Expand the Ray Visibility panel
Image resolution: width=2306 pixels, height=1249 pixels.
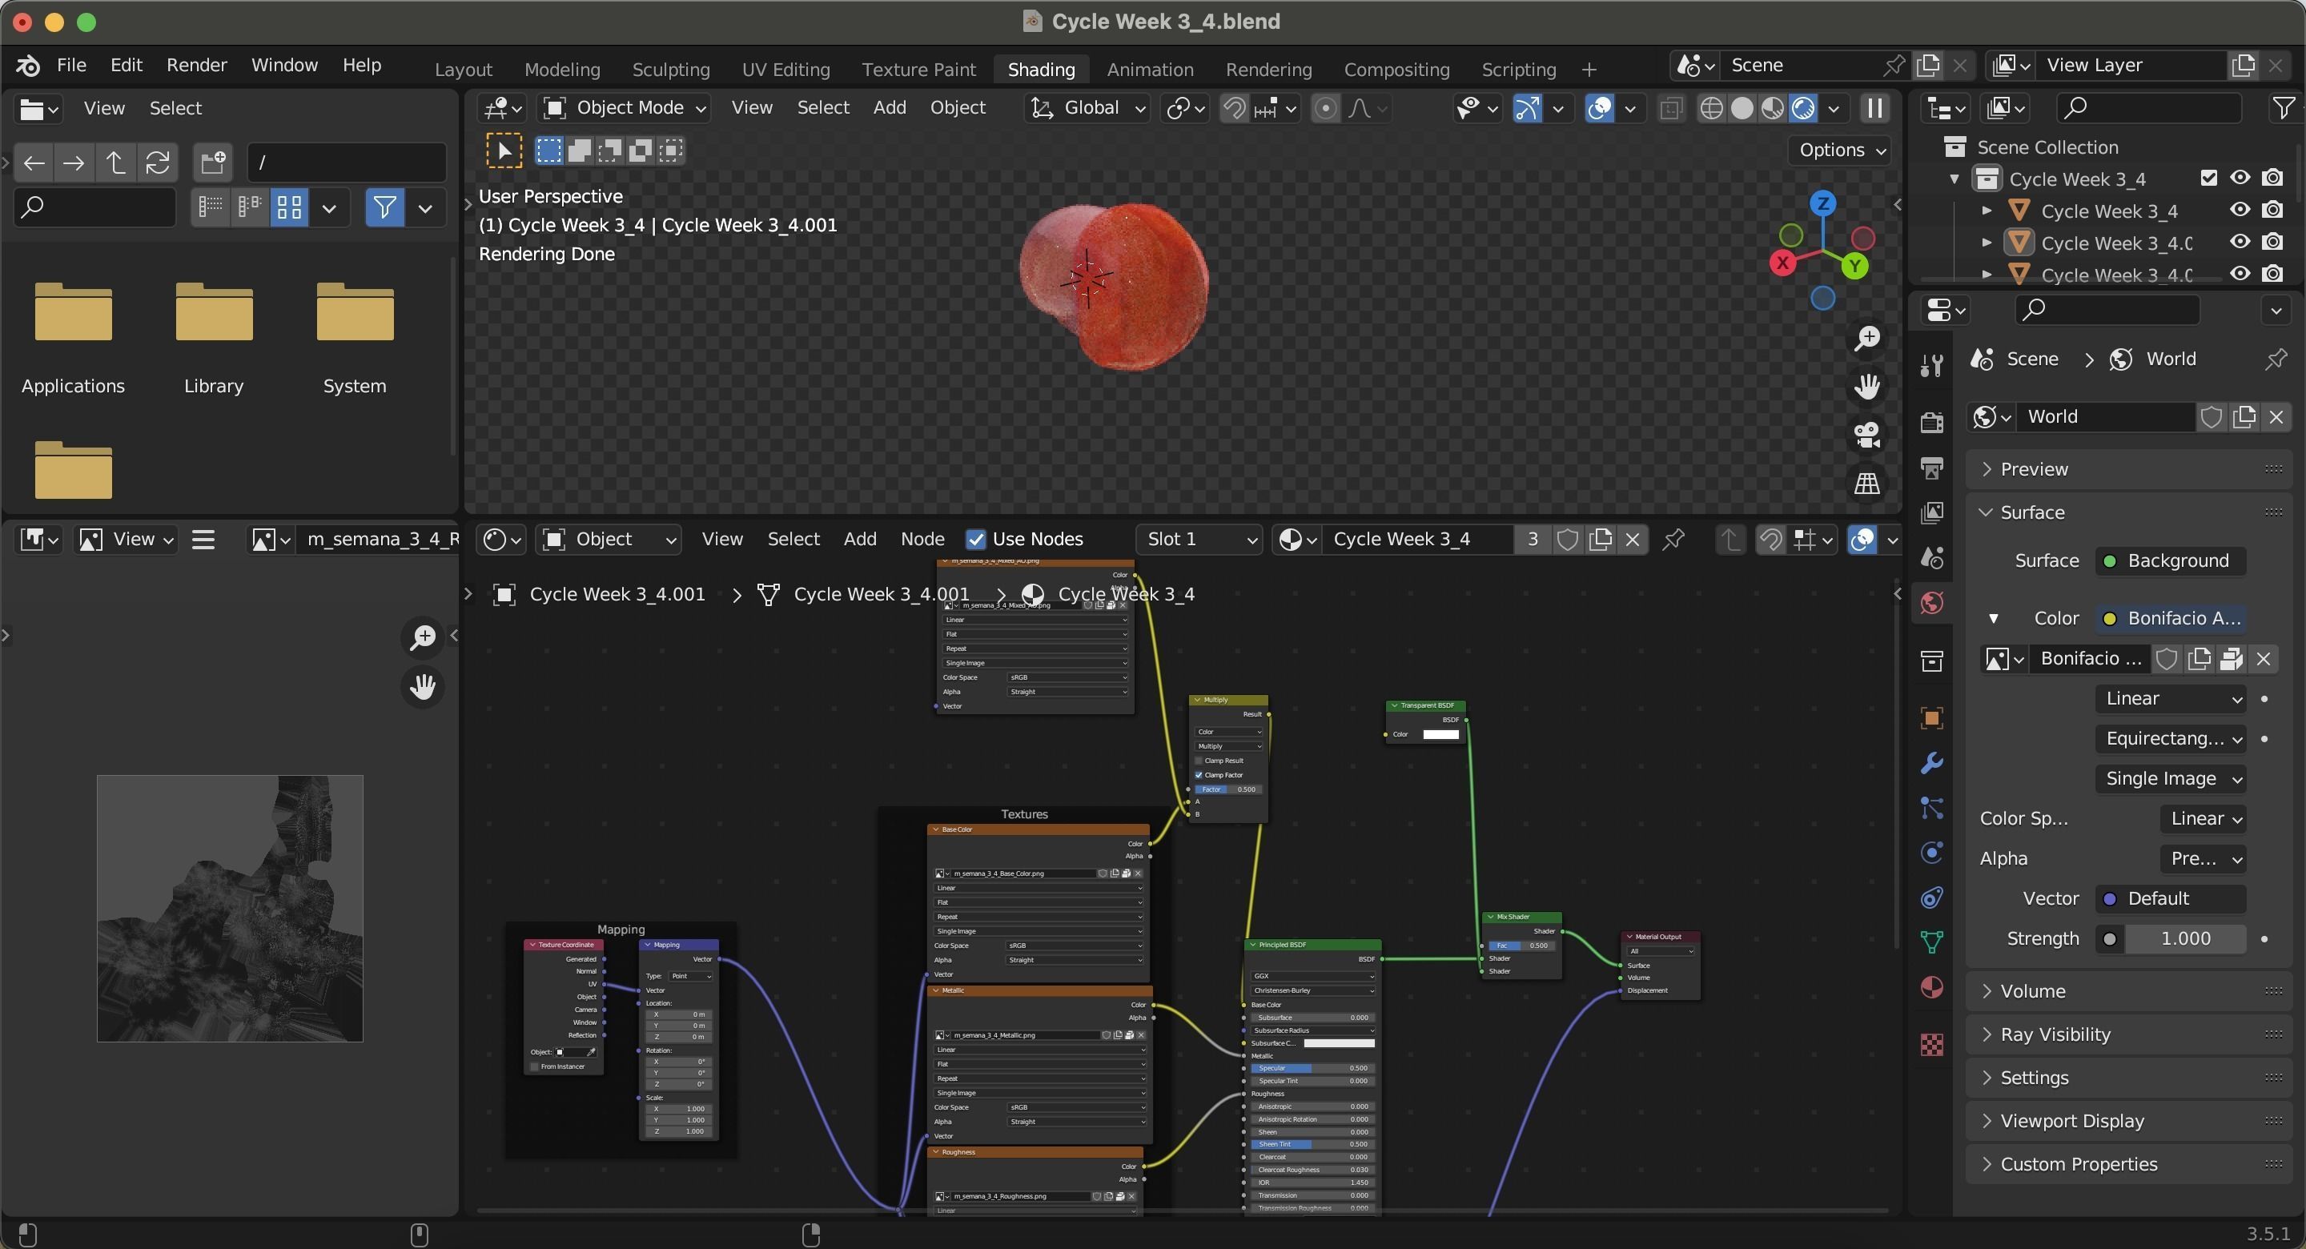2055,1034
